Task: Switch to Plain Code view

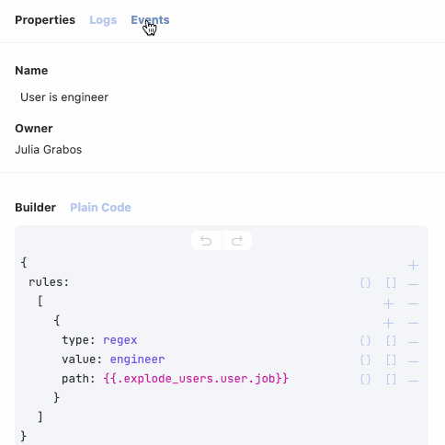Action: [x=100, y=208]
